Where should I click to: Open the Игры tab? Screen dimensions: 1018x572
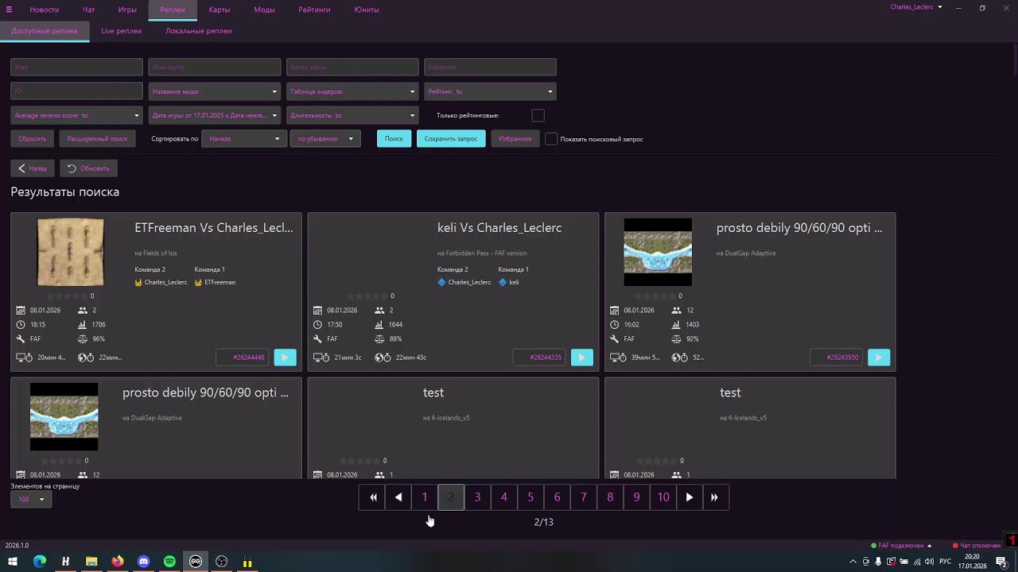click(x=127, y=10)
